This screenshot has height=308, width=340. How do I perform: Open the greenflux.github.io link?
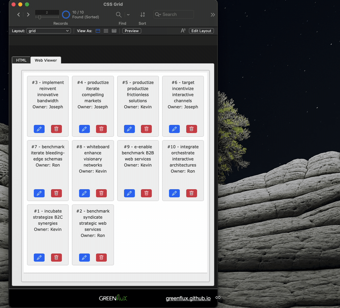point(188,298)
